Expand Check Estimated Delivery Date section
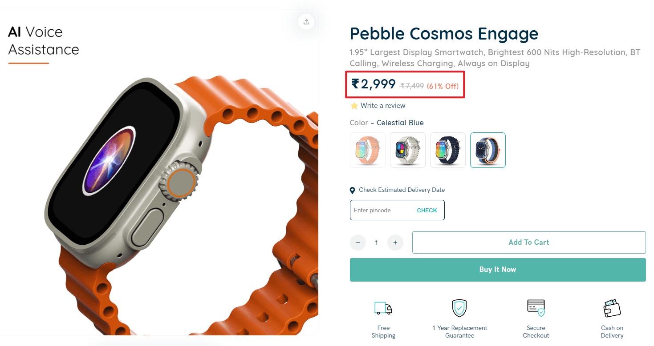Image resolution: width=654 pixels, height=346 pixels. (401, 190)
